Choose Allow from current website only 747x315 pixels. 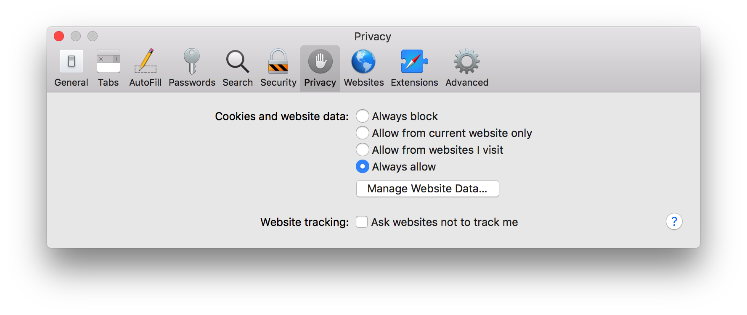pos(363,133)
